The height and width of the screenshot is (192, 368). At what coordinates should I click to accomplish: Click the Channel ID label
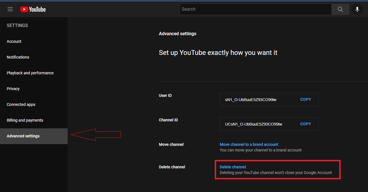(169, 120)
